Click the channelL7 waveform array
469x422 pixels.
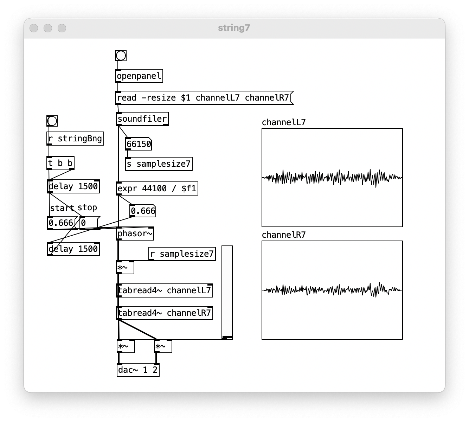point(332,178)
